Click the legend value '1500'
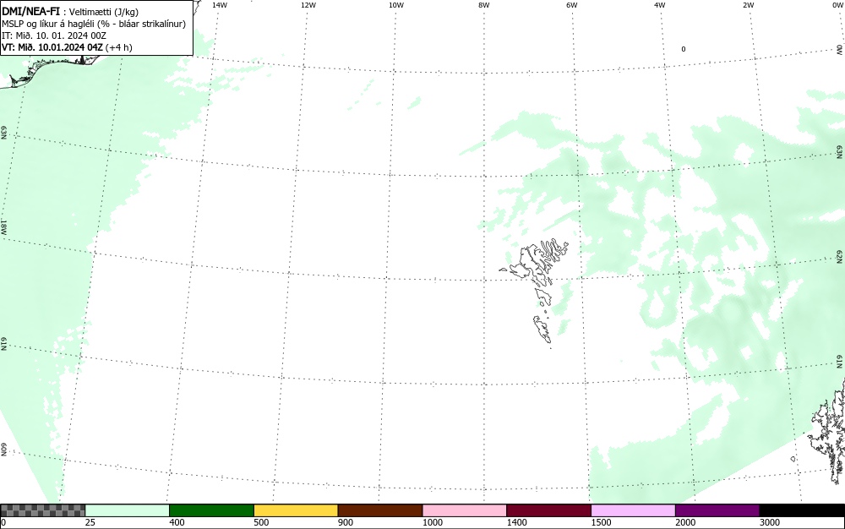 (601, 522)
